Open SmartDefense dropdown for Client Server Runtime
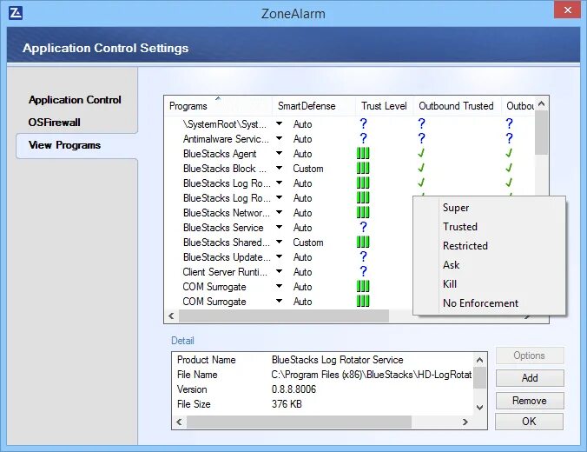587x452 pixels. [280, 272]
